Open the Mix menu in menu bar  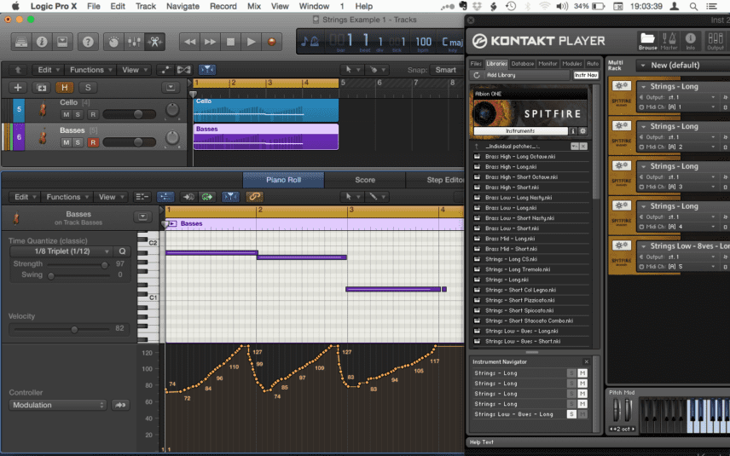tap(254, 6)
